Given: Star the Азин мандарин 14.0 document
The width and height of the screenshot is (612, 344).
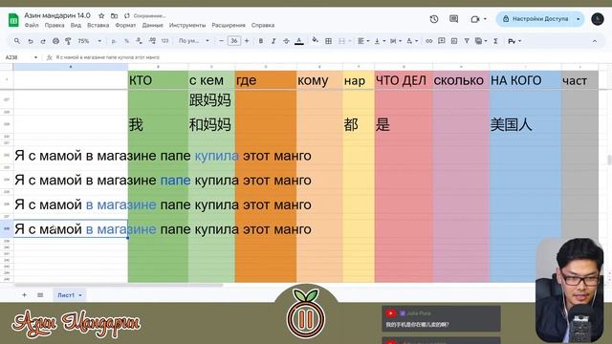Looking at the screenshot, I should 101,16.
